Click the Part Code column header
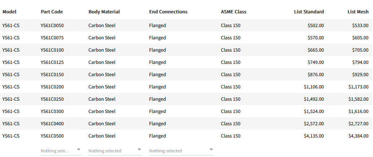The height and width of the screenshot is (157, 373). pyautogui.click(x=52, y=12)
